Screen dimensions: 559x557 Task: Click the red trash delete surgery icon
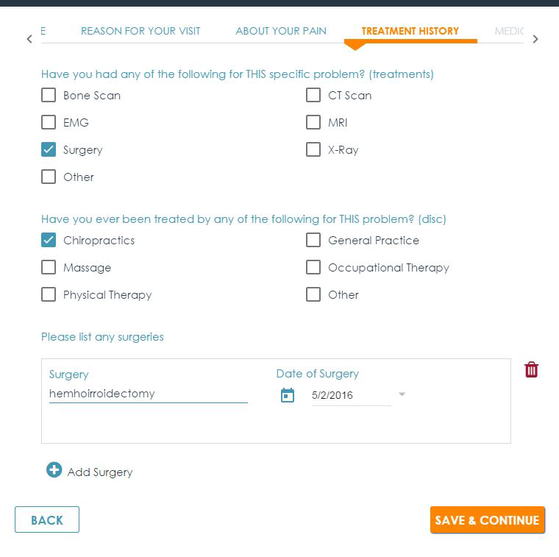click(x=531, y=370)
